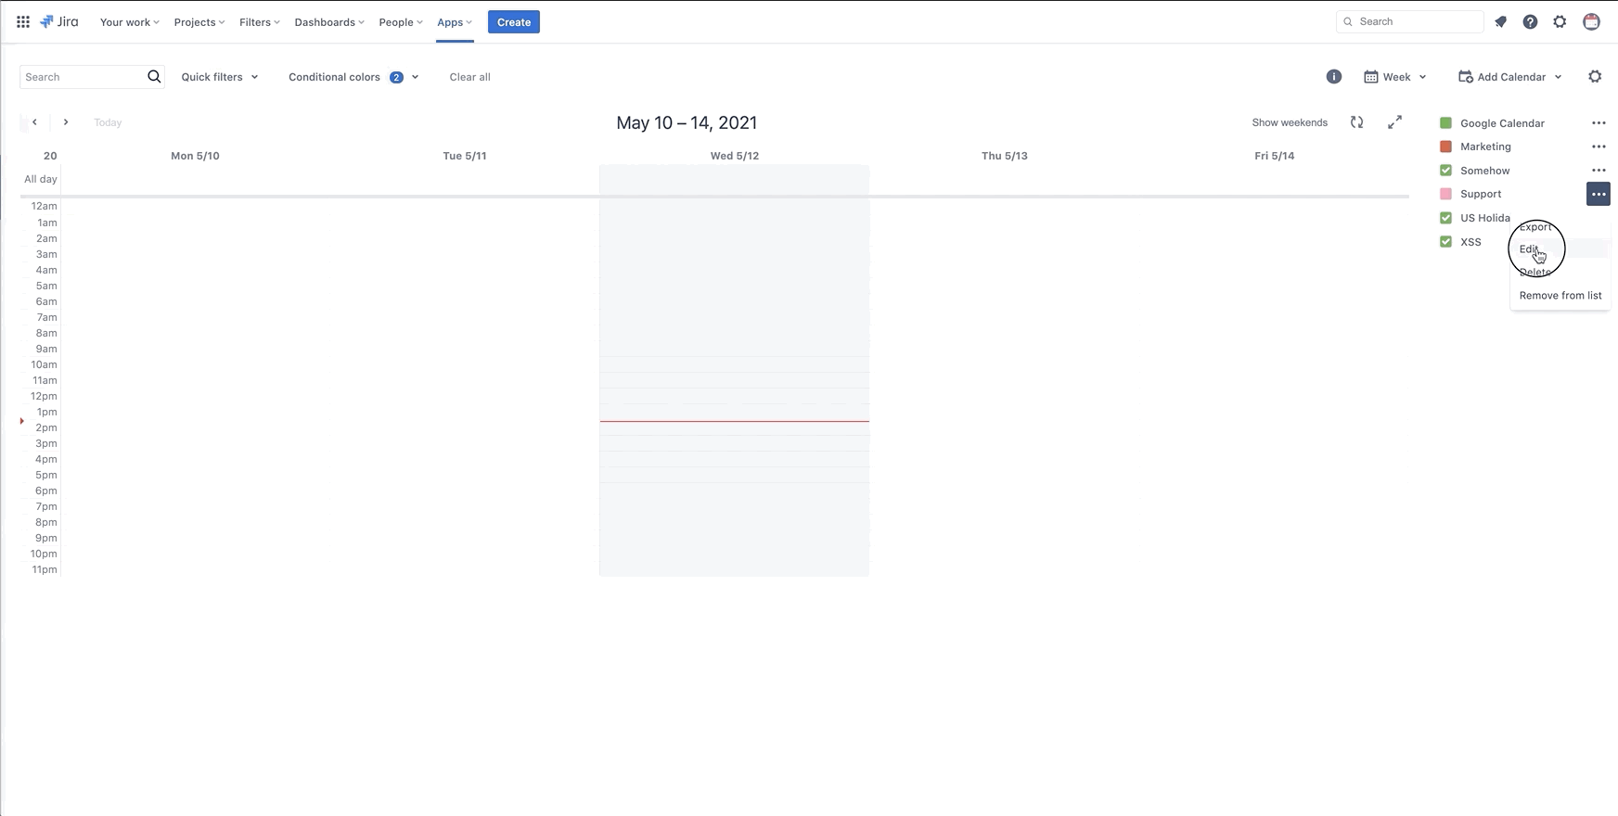
Task: Expand the Add Calendar dropdown
Action: 1510,77
